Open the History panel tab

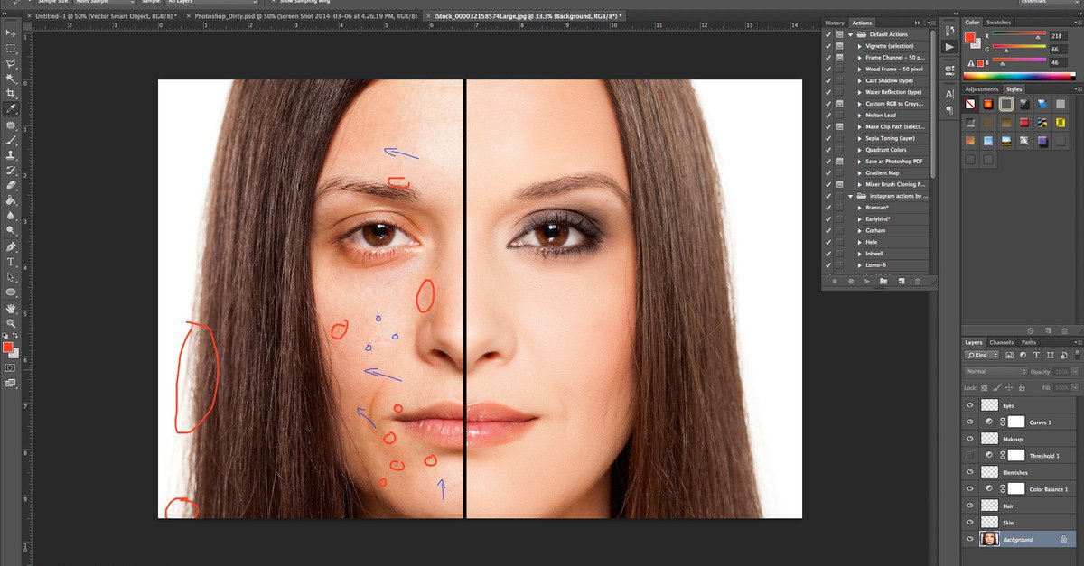[x=835, y=23]
